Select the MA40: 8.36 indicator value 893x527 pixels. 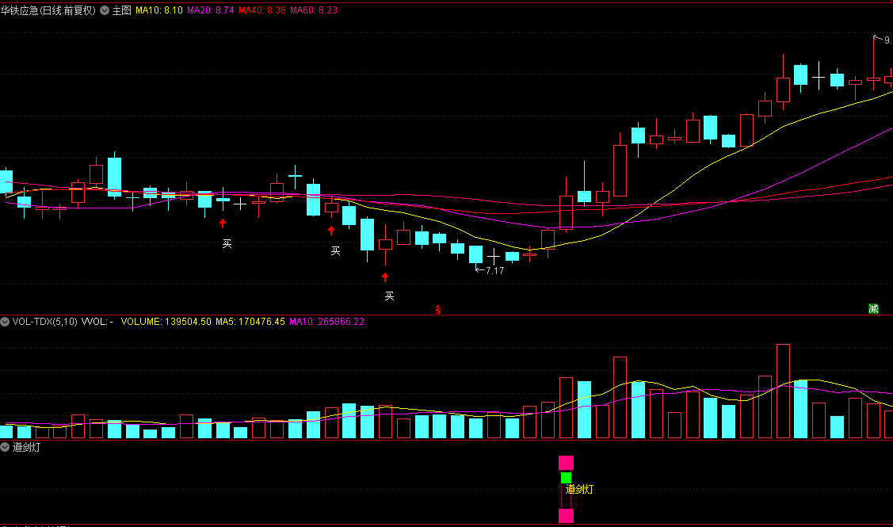coord(262,10)
